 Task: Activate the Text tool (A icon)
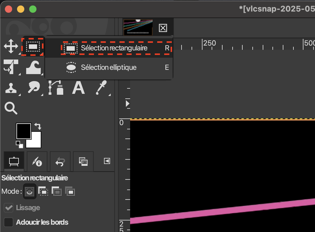(x=78, y=87)
